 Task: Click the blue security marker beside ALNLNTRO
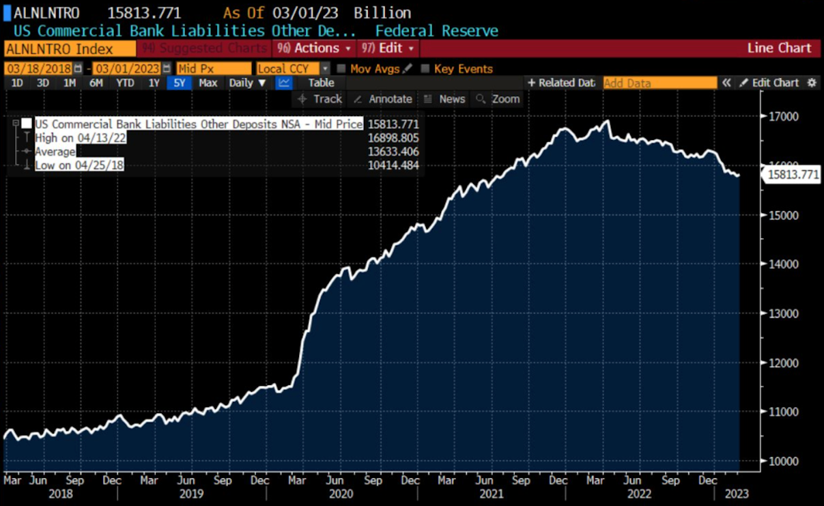[7, 12]
